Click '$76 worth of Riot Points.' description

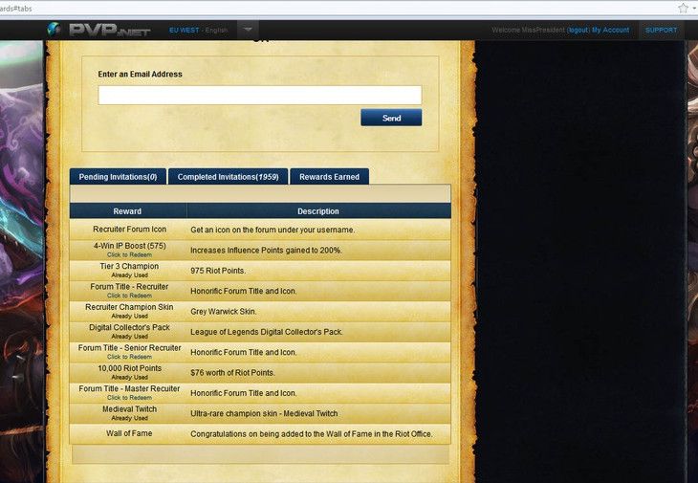[232, 373]
